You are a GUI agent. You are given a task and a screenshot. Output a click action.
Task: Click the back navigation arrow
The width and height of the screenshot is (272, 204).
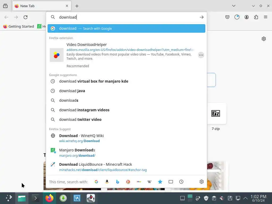point(6,17)
